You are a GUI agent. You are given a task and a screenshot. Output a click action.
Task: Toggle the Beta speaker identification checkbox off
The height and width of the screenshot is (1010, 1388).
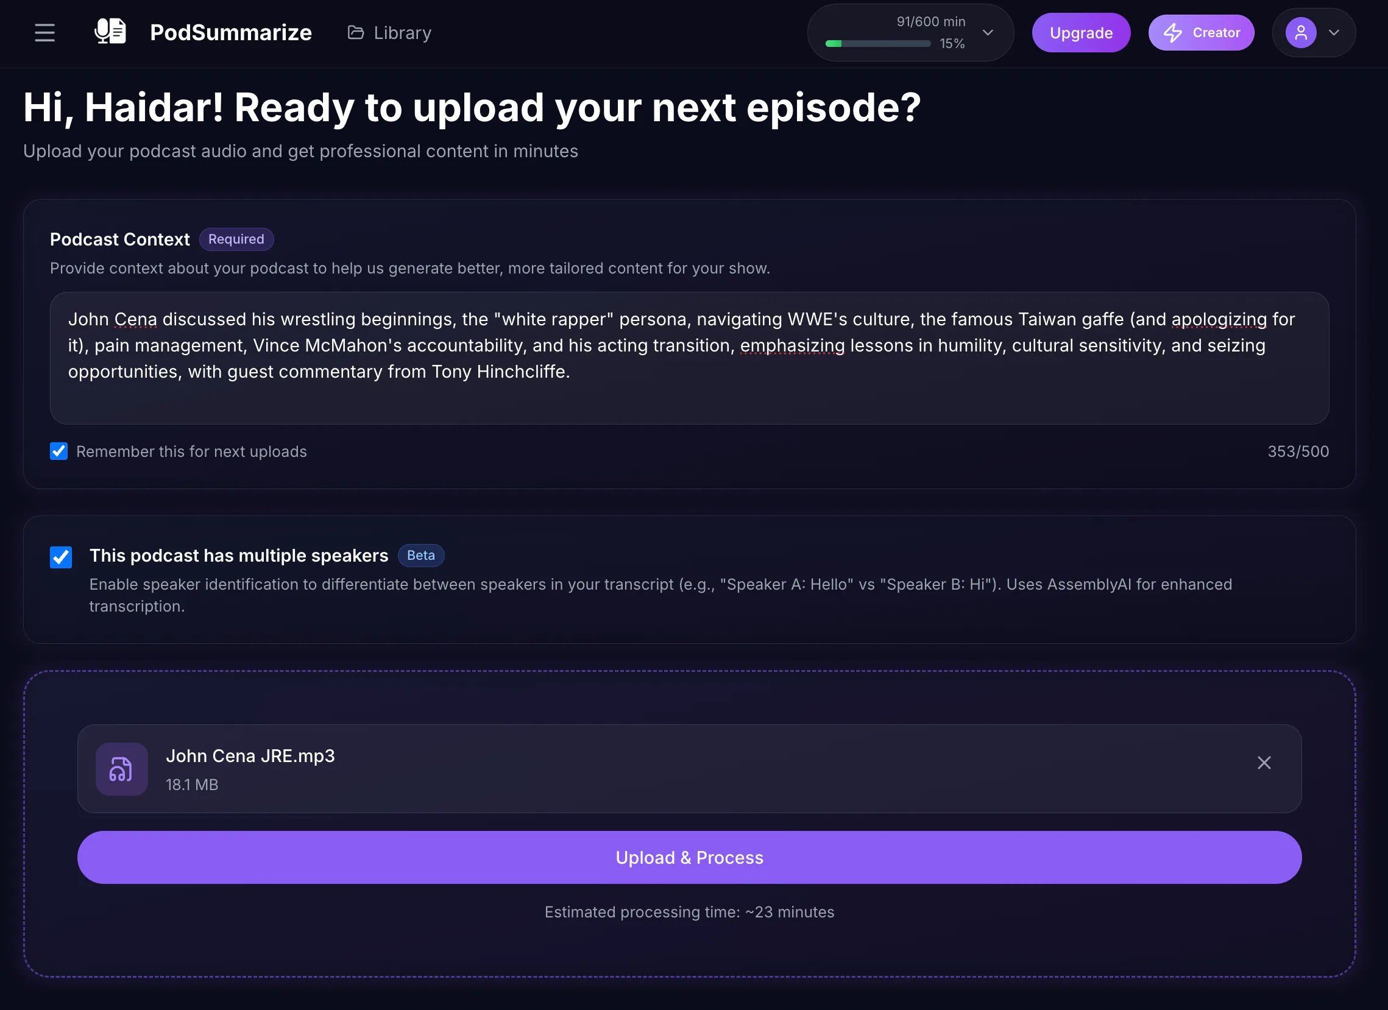point(60,557)
